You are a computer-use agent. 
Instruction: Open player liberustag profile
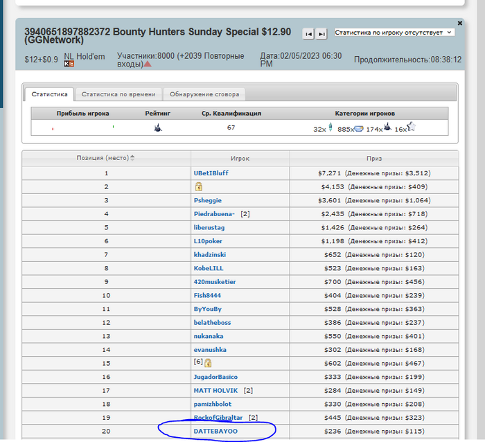tap(209, 228)
